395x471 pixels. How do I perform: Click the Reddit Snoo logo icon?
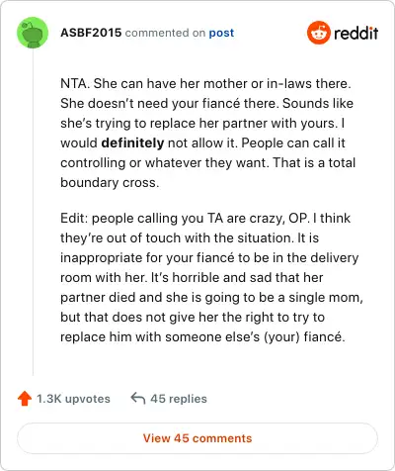318,33
